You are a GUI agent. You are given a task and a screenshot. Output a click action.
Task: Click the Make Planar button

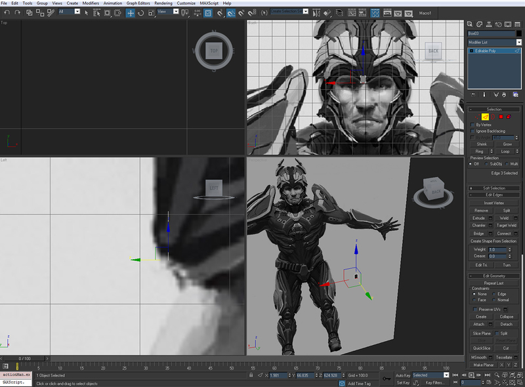tap(484, 365)
